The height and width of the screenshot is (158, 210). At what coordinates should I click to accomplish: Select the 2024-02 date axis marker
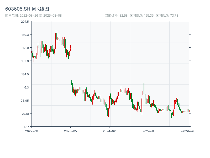coord(109,131)
